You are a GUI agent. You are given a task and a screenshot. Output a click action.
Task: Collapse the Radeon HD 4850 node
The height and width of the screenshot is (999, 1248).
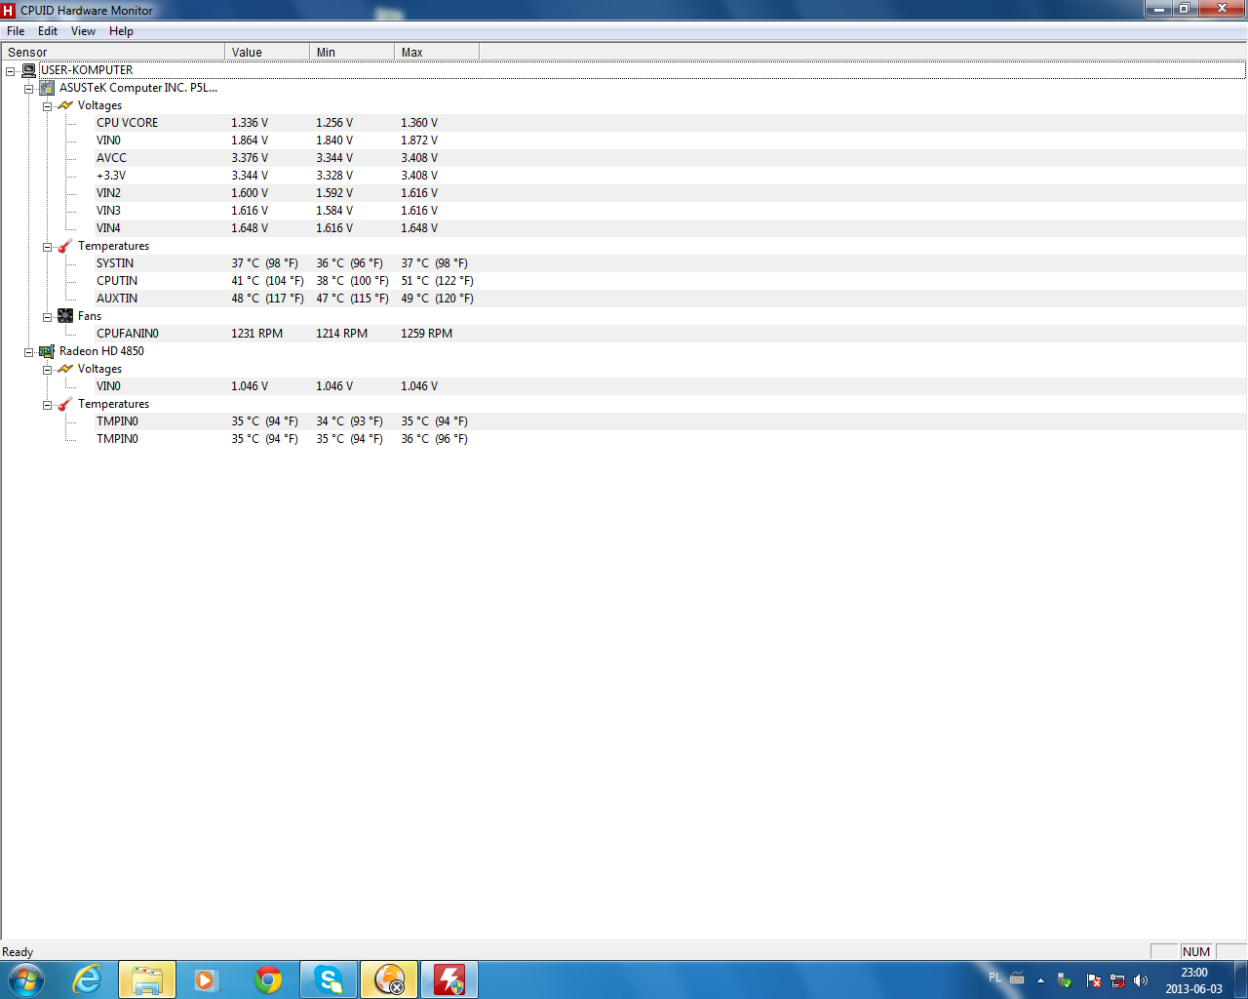29,351
